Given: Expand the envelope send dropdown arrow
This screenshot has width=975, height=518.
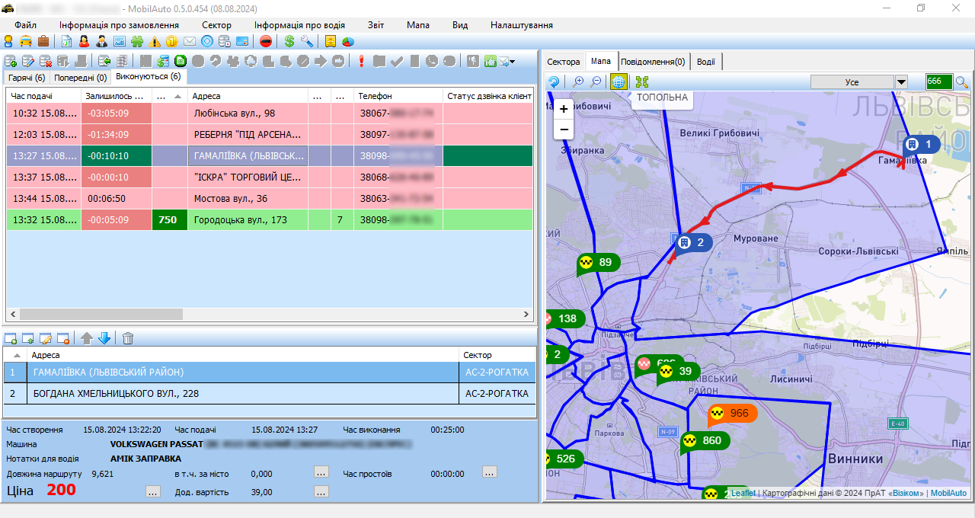Looking at the screenshot, I should (513, 62).
